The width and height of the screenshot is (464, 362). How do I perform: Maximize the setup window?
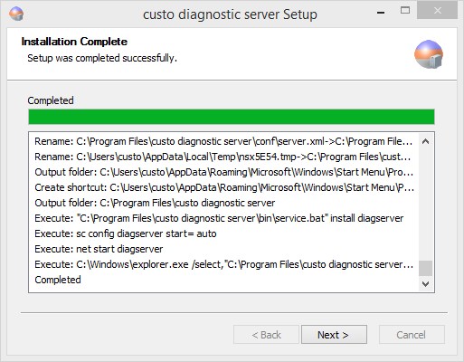point(405,11)
